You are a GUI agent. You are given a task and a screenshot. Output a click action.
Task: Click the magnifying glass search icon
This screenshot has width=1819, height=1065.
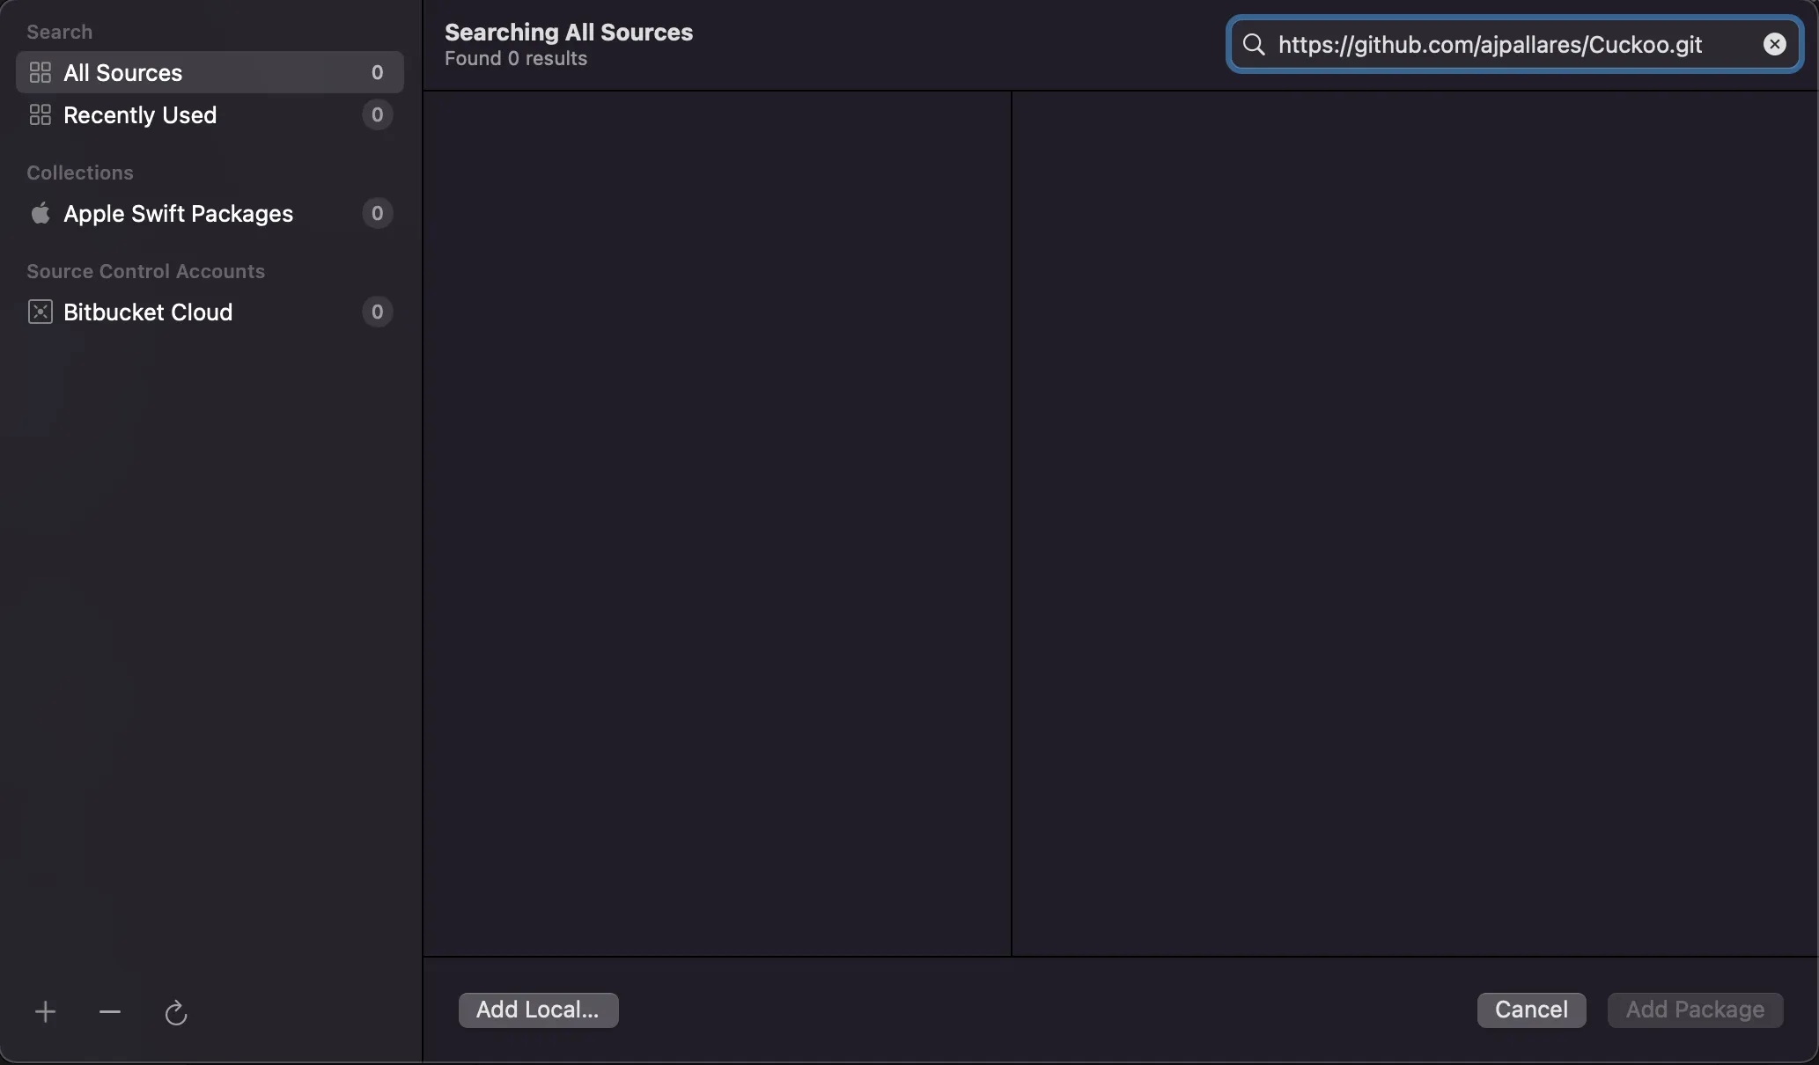click(1254, 45)
